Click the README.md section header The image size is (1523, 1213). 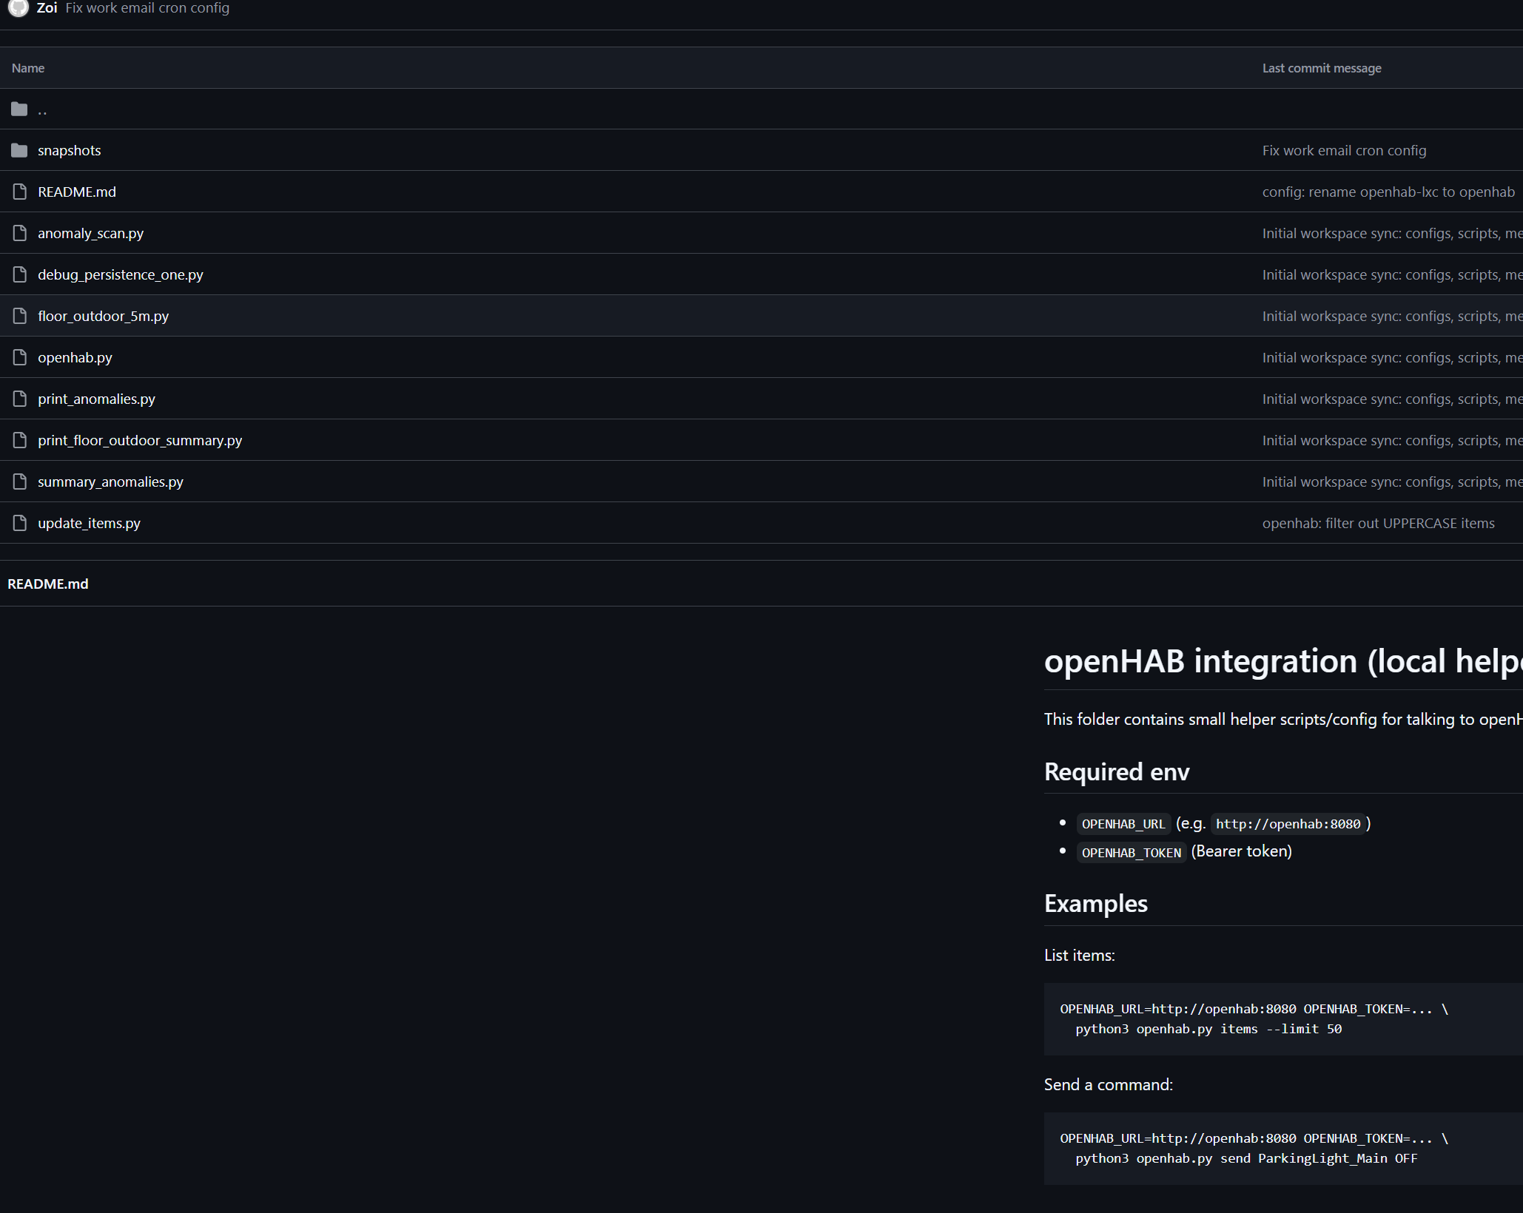point(48,584)
